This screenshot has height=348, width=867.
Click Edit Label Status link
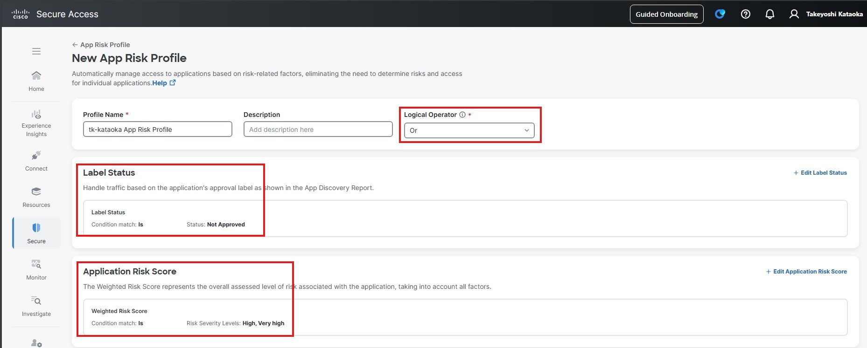pos(820,173)
